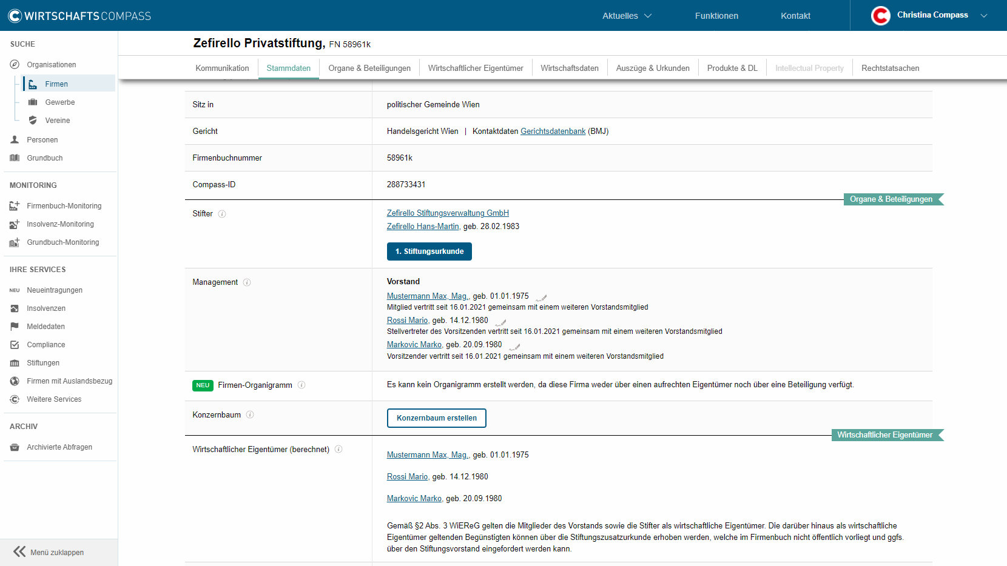Open Markovic Marko link under Vorstand
Screen dimensions: 1007x566
(x=414, y=345)
